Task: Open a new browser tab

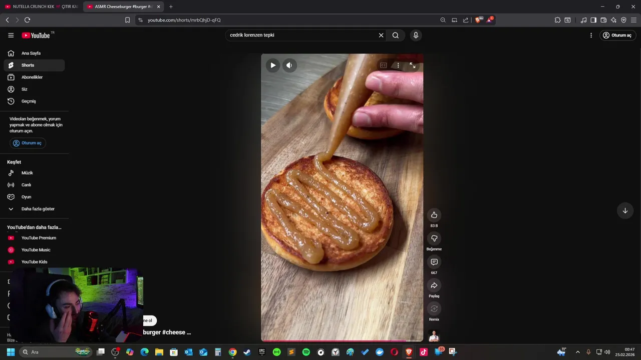Action: tap(171, 6)
